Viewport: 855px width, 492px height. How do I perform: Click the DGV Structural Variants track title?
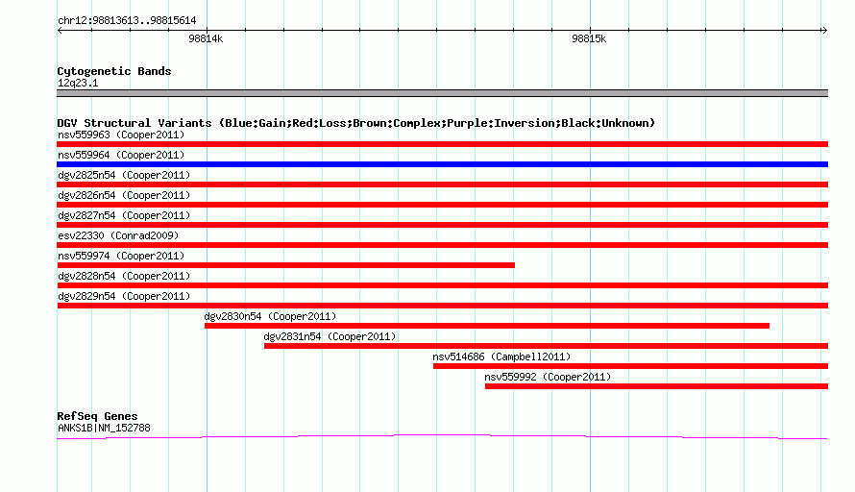(x=355, y=123)
